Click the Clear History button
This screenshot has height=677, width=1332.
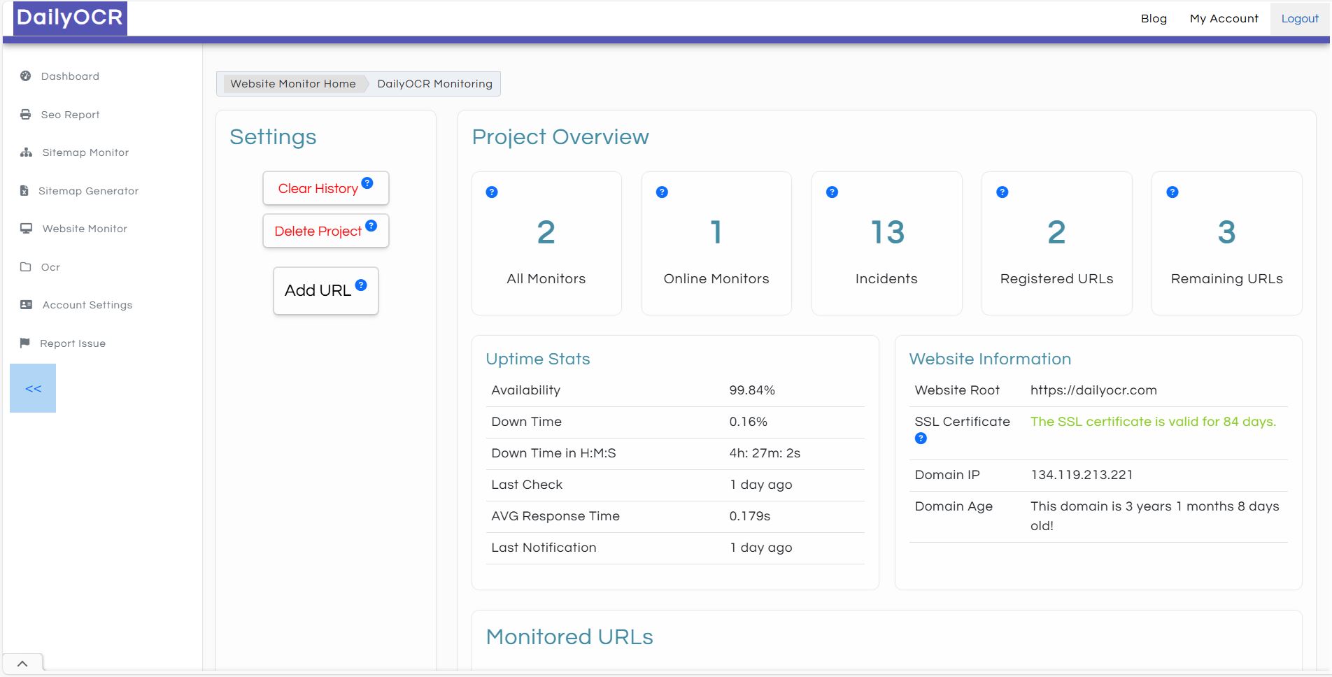point(326,188)
